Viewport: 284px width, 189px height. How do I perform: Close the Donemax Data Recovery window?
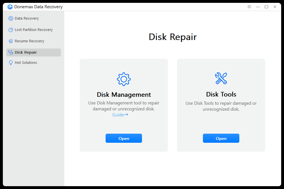tap(275, 7)
